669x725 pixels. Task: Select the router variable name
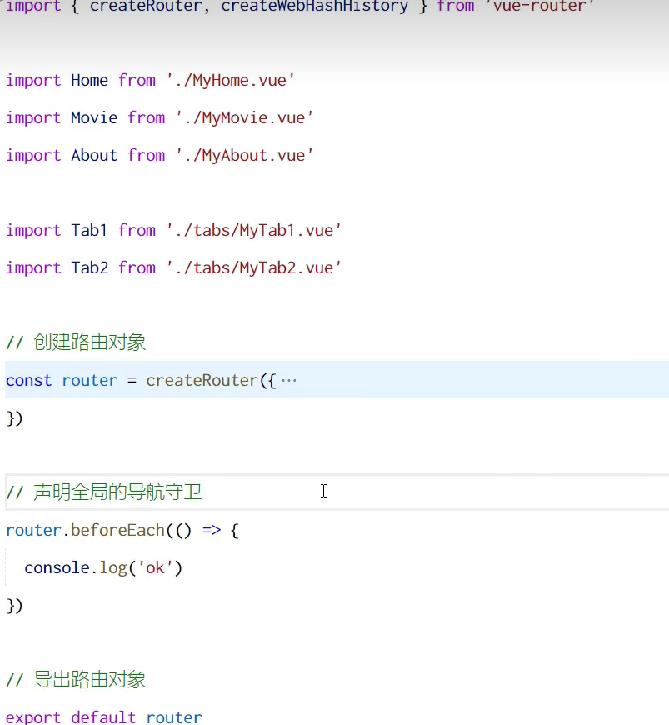click(89, 380)
